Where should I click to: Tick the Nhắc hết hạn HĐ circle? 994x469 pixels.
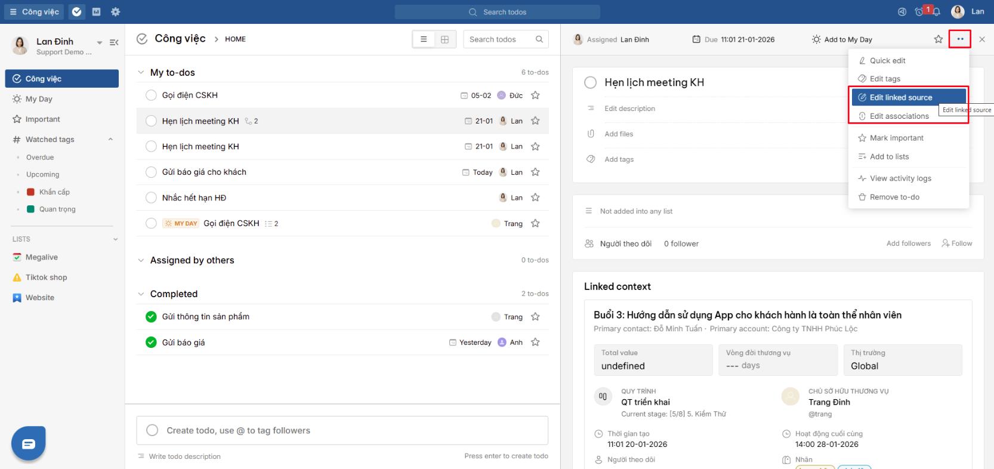pos(152,198)
